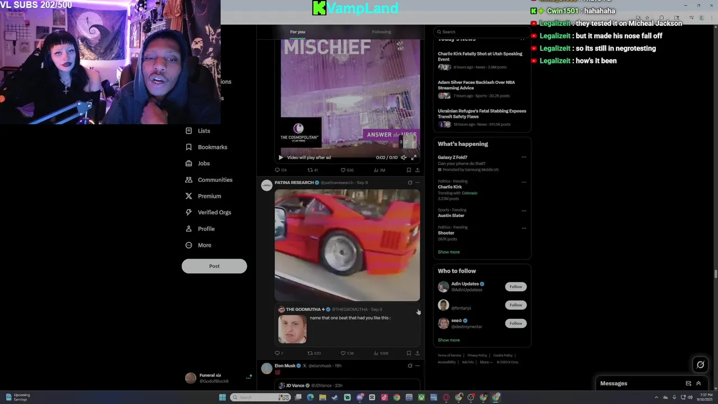Open account menu for Funeral @GodofBlvck6
The image size is (718, 404).
click(x=218, y=378)
